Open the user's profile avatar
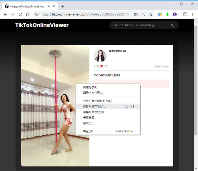The width and height of the screenshot is (198, 171). click(x=100, y=56)
